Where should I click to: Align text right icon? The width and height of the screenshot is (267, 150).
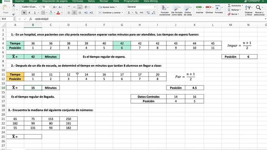[80, 12]
